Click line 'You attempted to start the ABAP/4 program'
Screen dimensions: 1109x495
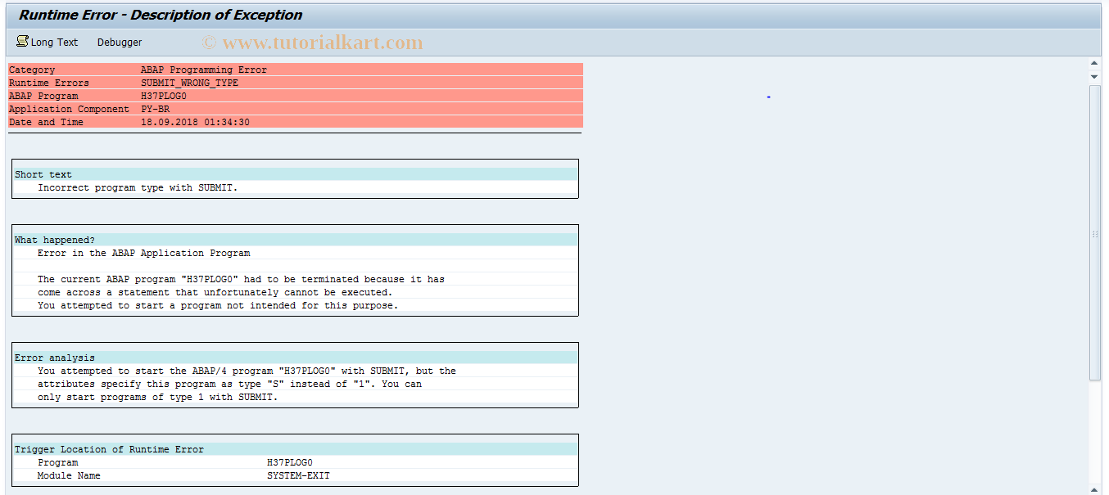point(247,371)
